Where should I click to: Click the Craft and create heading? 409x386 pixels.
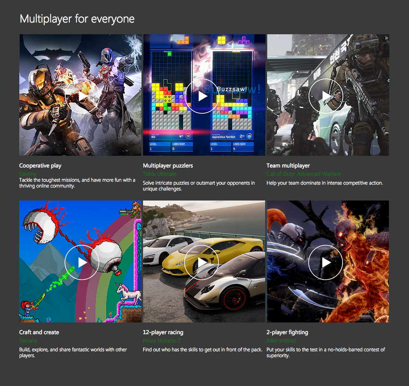coord(39,332)
